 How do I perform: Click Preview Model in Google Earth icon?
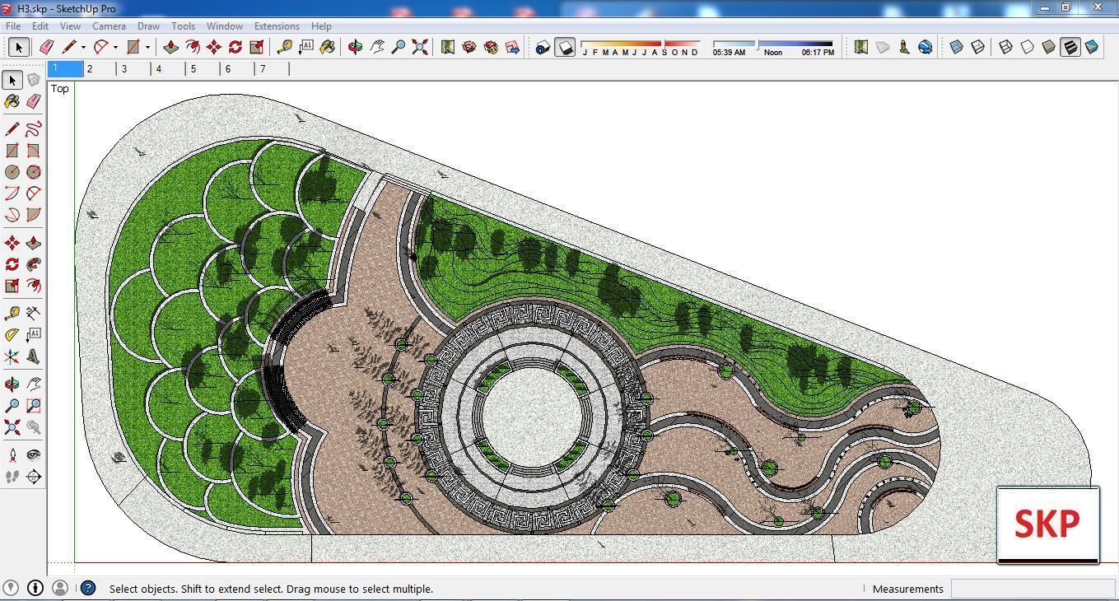(x=926, y=47)
